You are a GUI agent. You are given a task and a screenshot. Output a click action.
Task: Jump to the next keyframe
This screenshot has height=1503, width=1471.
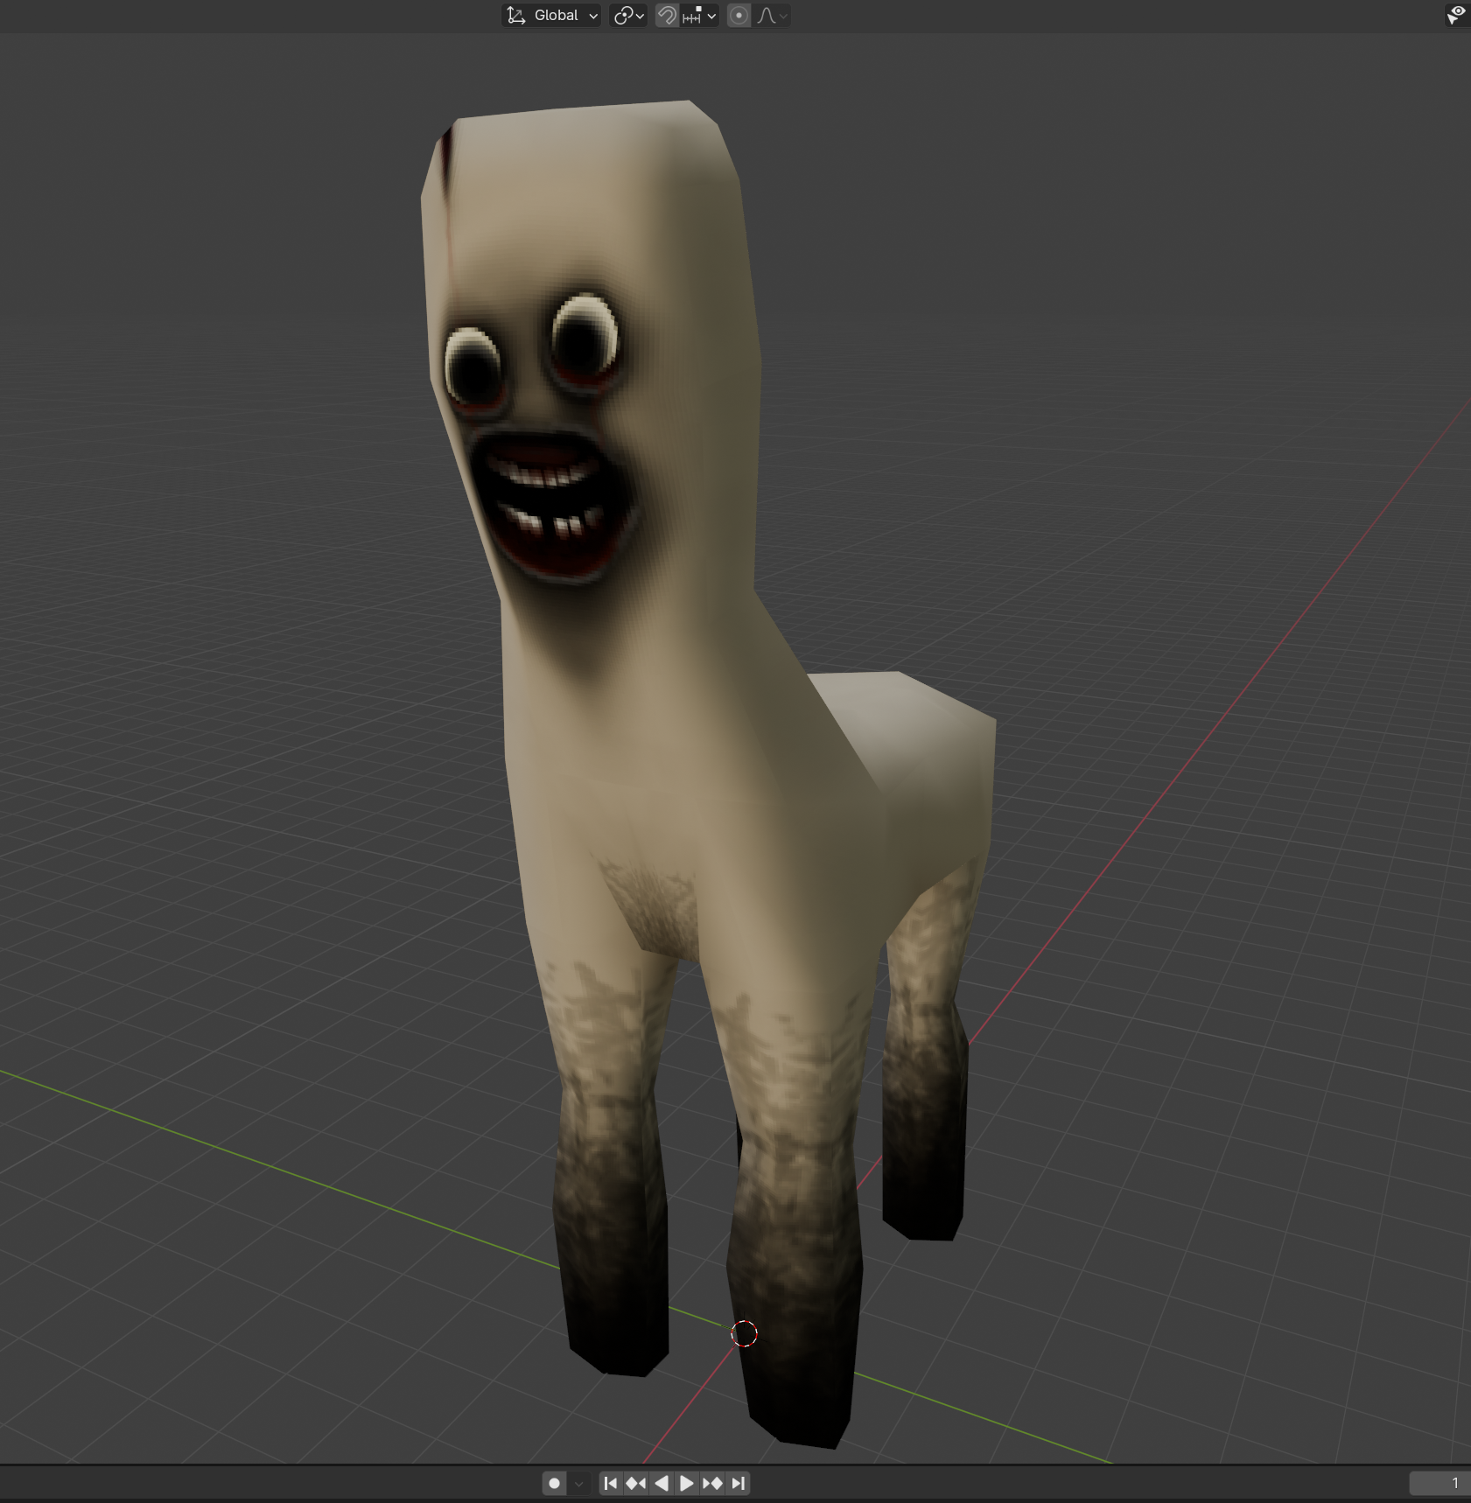click(712, 1483)
